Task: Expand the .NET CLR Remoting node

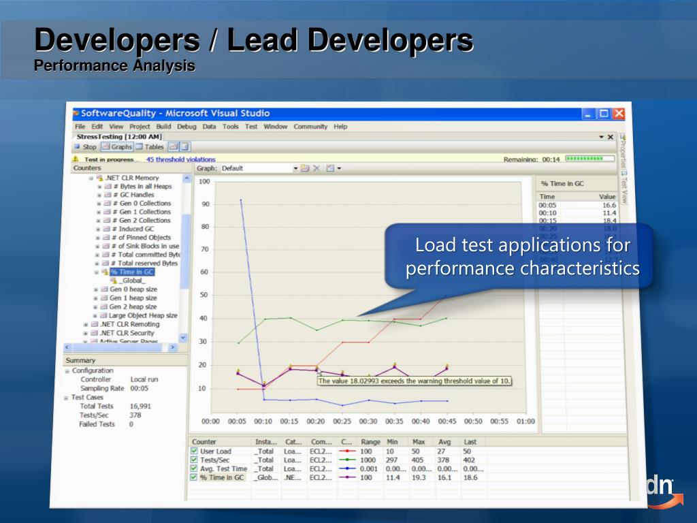Action: pos(85,324)
